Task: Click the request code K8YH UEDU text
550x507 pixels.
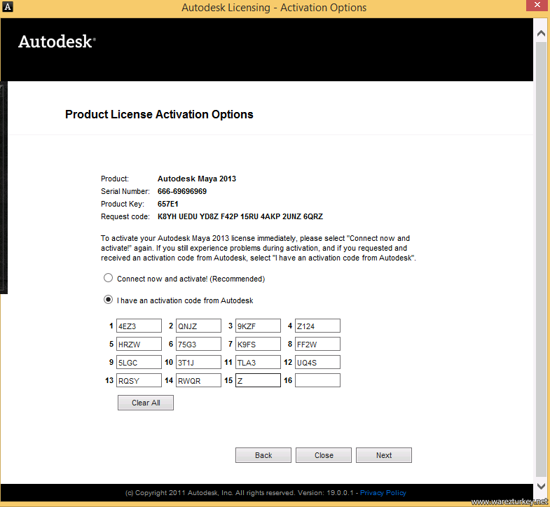Action: point(240,216)
